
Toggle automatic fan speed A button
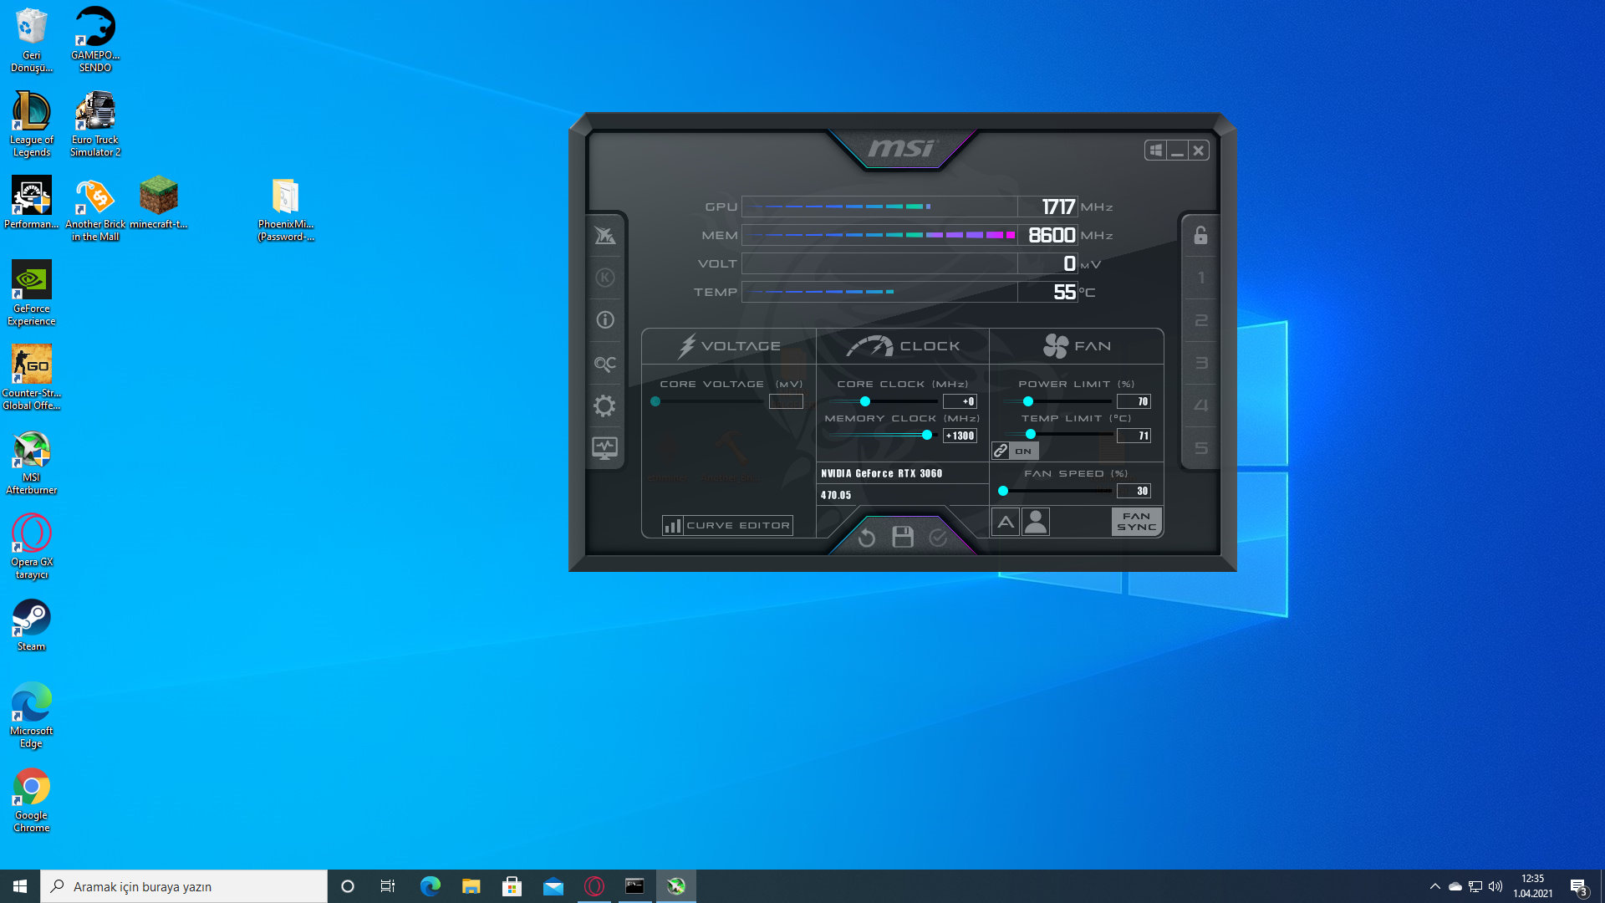(x=1006, y=522)
